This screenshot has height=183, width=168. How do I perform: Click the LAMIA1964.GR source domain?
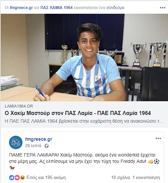click(19, 106)
